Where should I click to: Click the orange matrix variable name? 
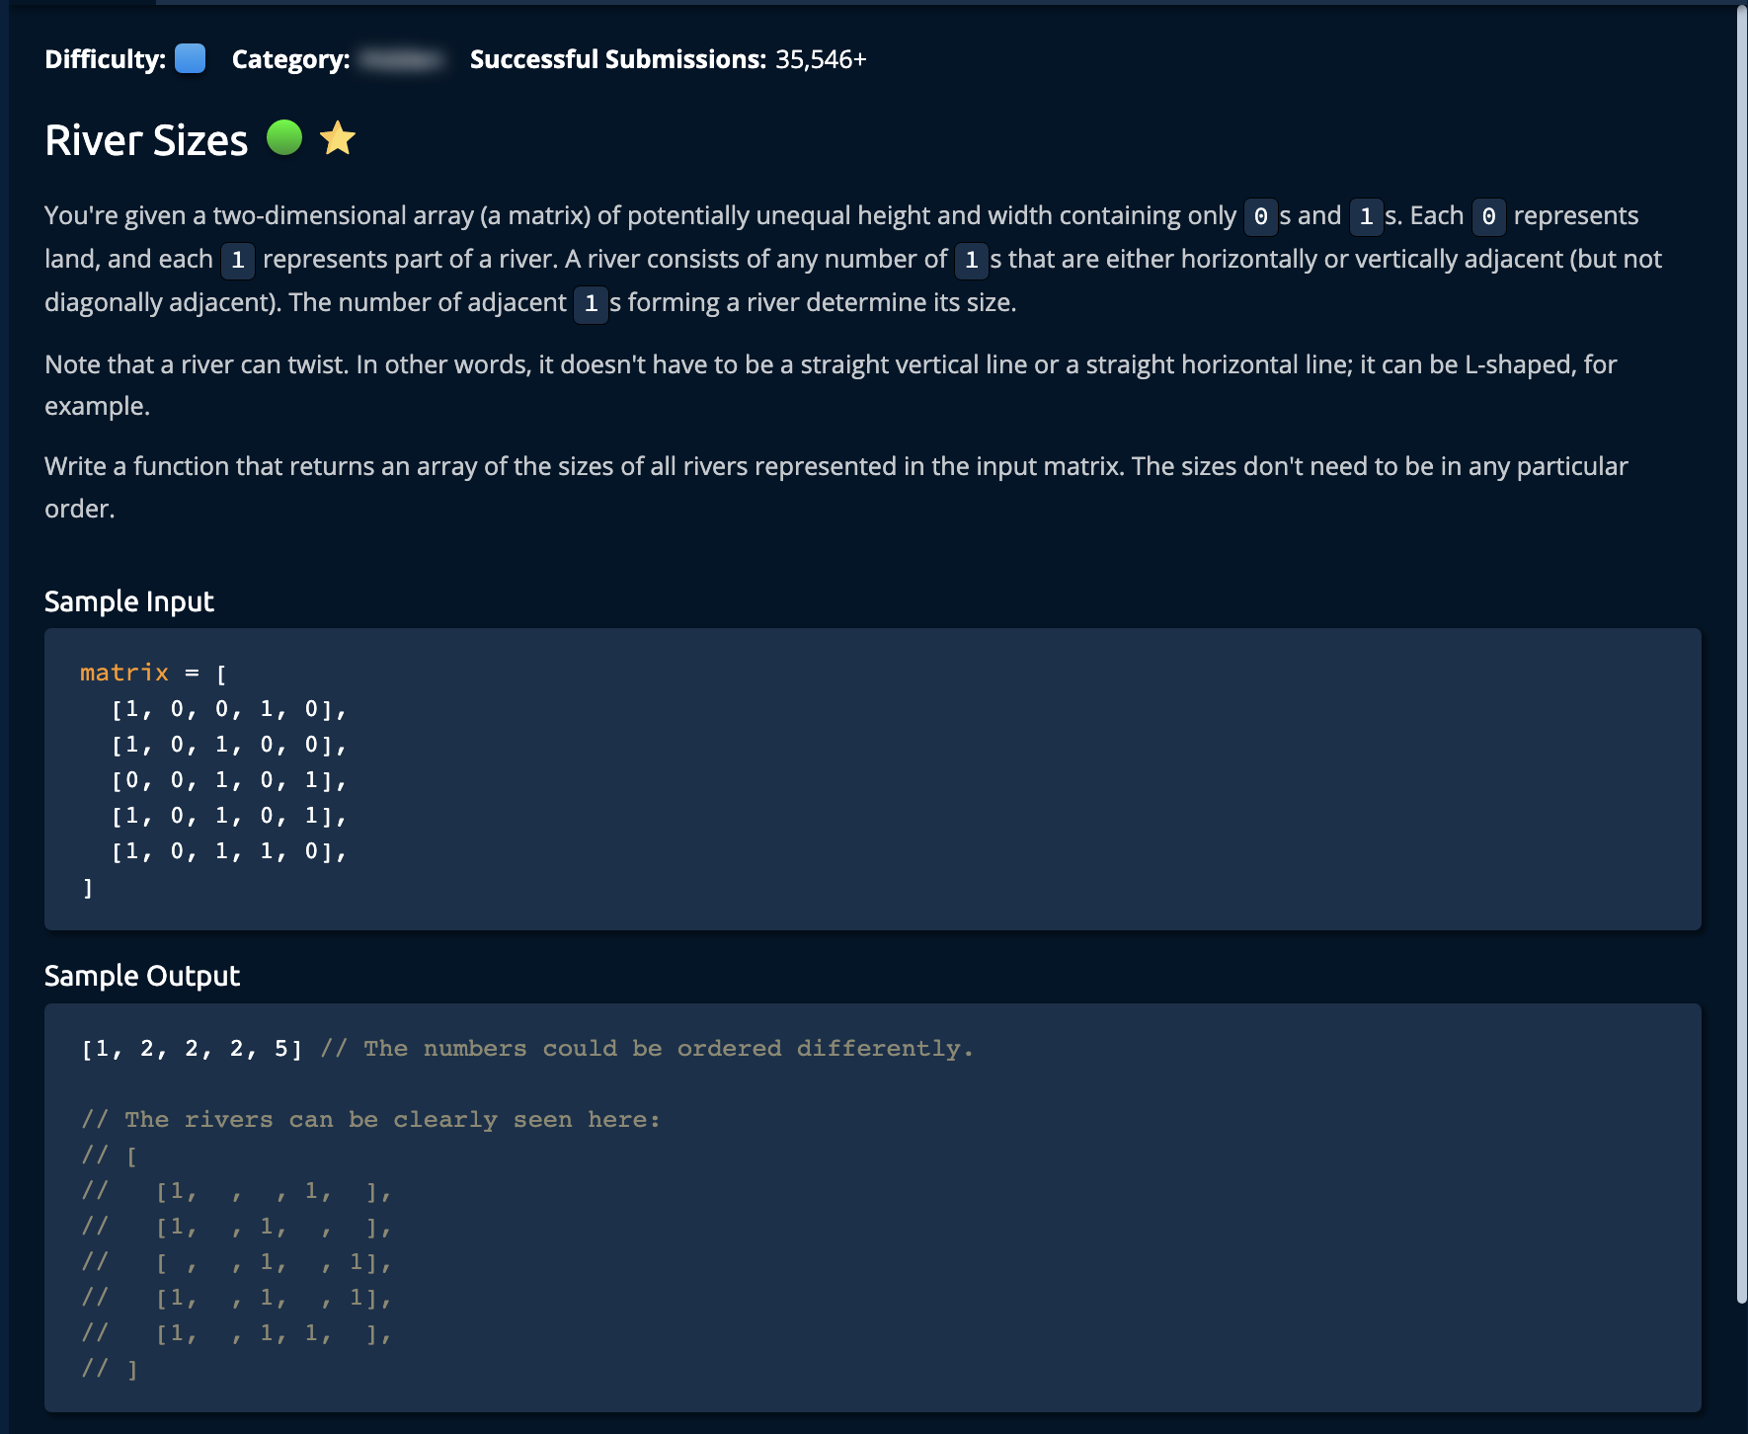click(x=124, y=673)
